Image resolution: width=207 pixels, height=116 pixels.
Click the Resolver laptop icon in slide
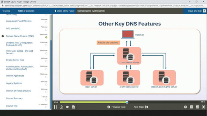click(x=128, y=35)
